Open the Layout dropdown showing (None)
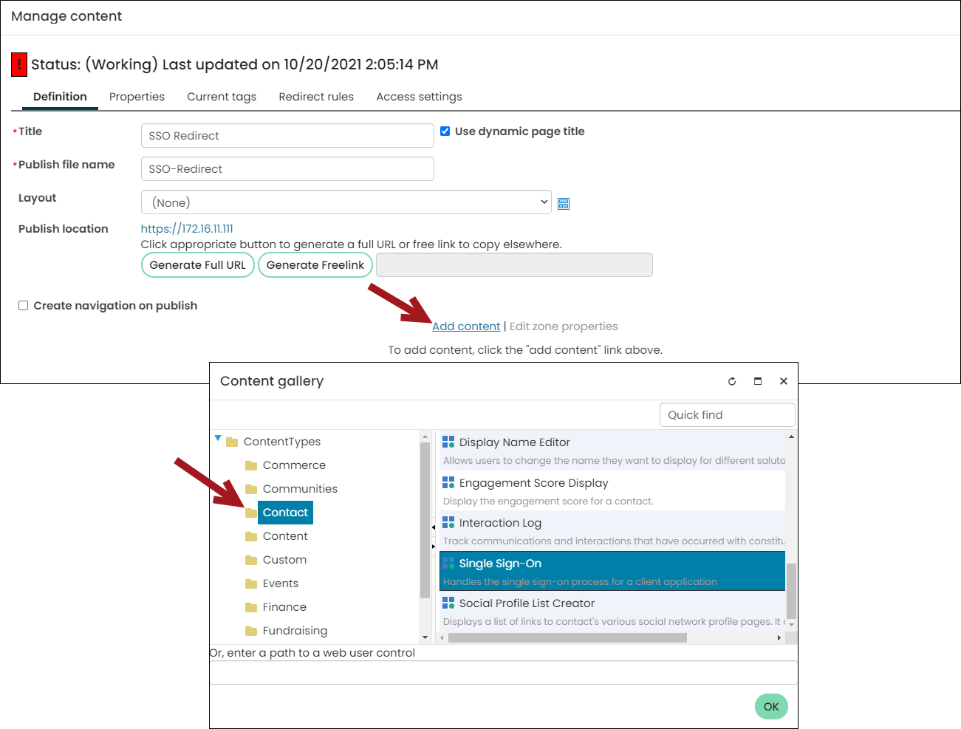 [346, 202]
